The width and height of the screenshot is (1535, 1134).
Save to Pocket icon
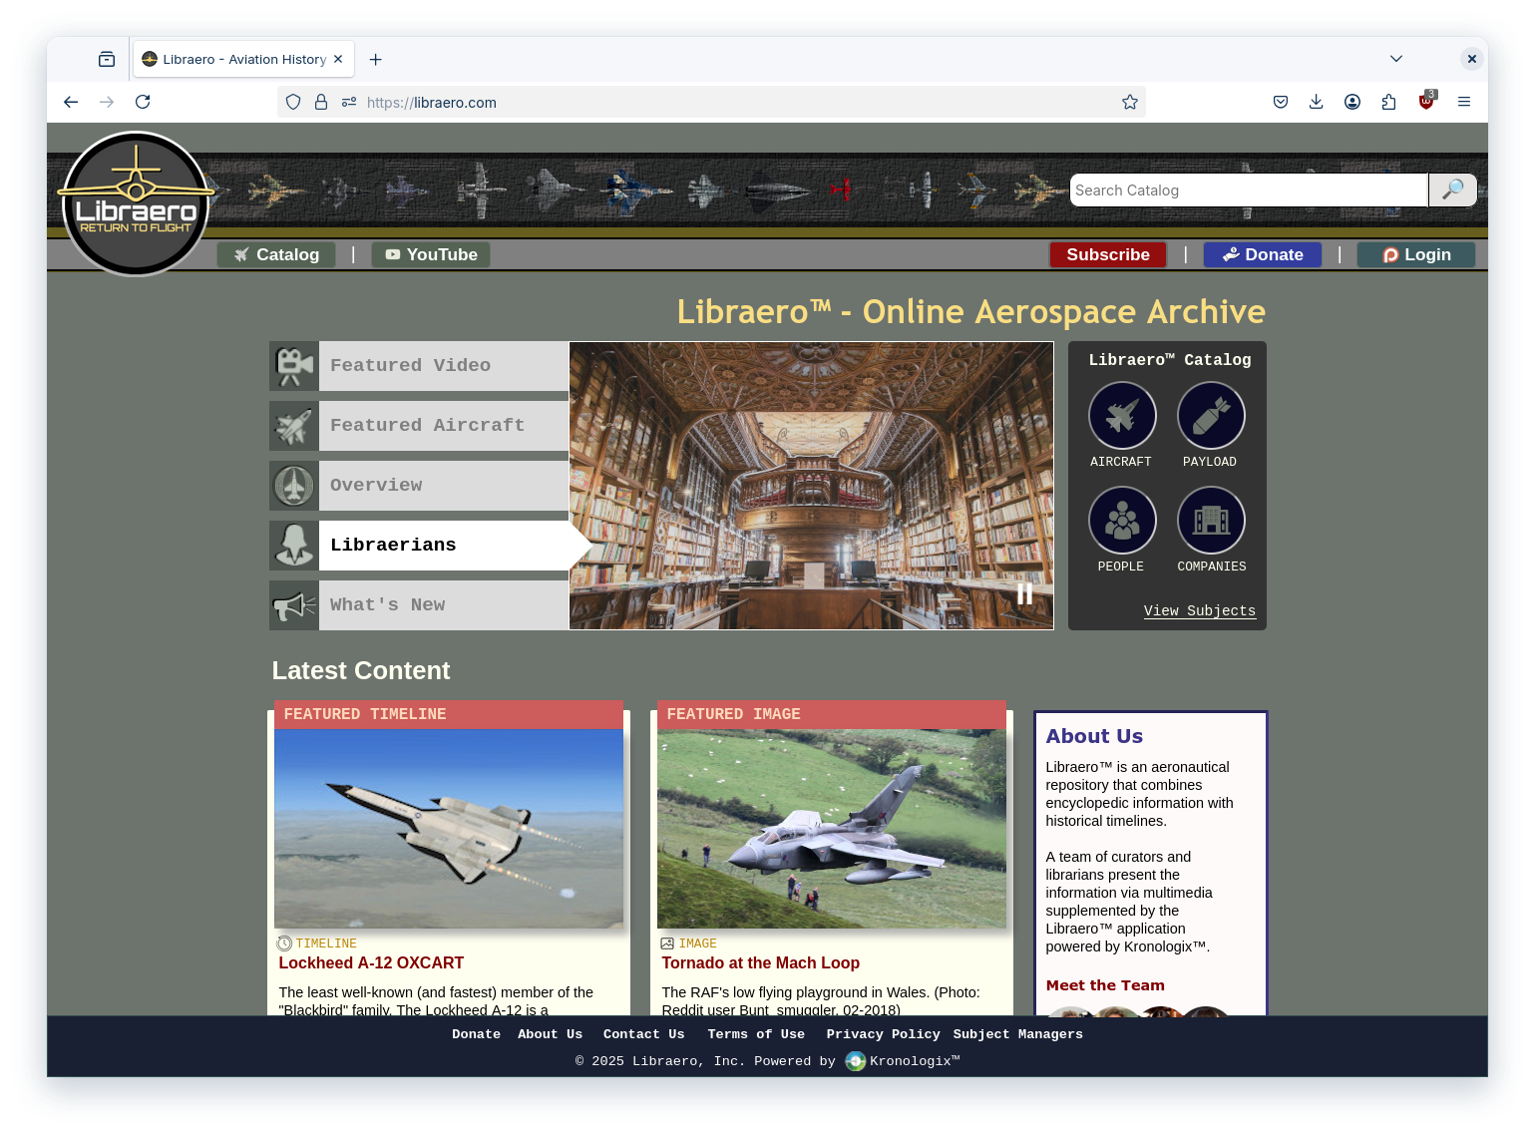(1281, 102)
